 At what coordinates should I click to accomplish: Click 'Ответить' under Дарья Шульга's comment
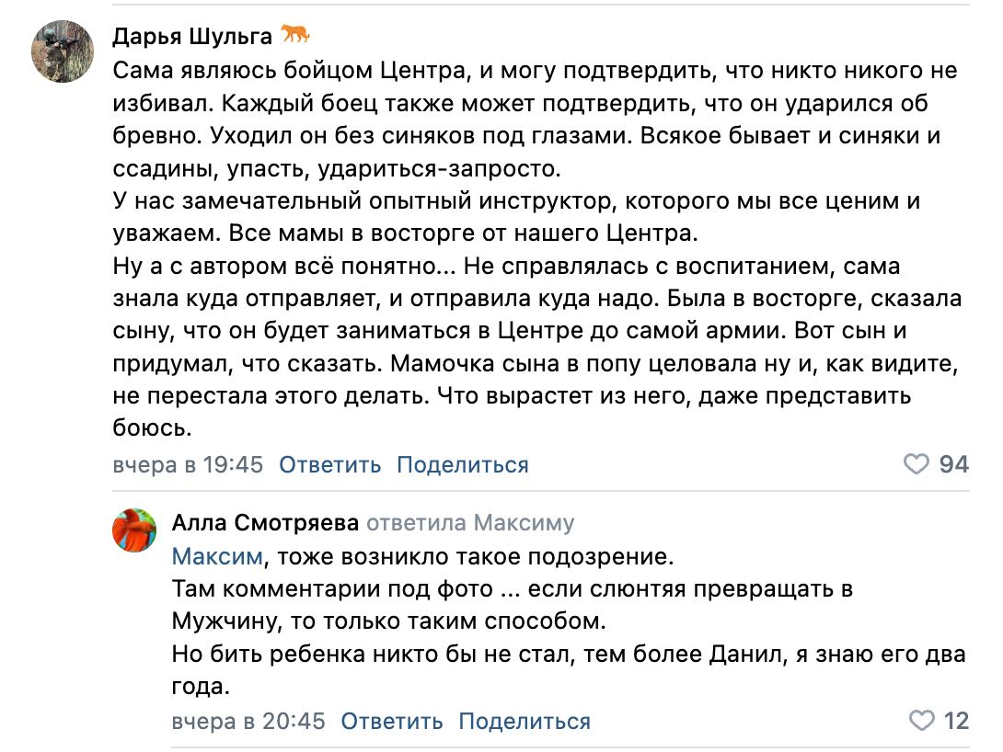(x=330, y=464)
